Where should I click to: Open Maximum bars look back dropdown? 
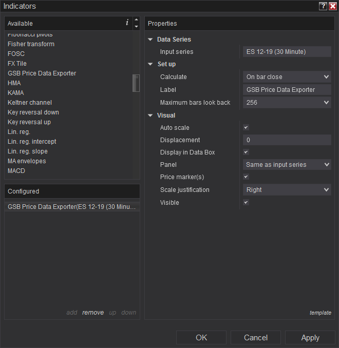tap(287, 103)
